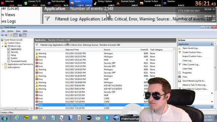
Task: Click the console tree horizontal scrollbar
Action: tap(16, 108)
